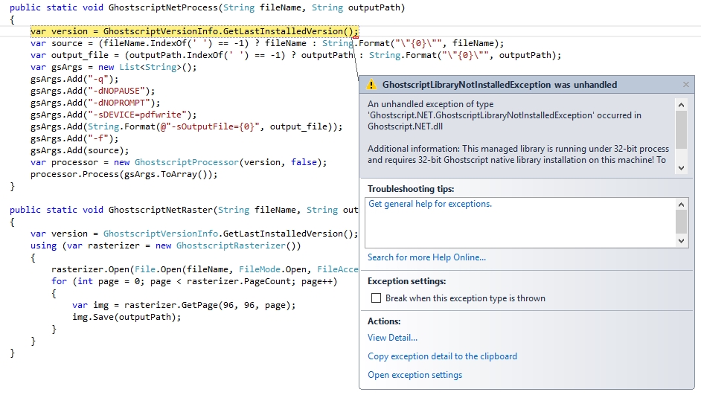Click GhostscriptProcessor type name in code
701x395 pixels.
[x=187, y=162]
